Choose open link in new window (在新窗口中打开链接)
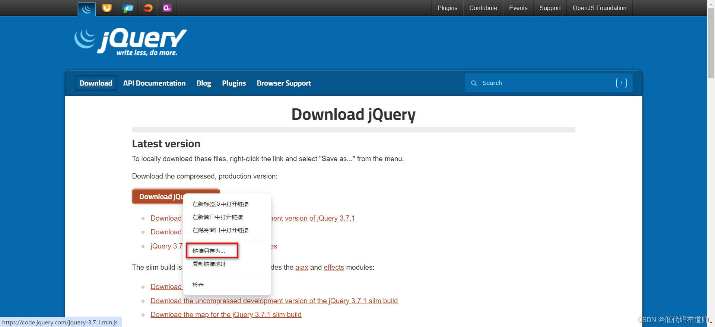Viewport: 715px width, 327px height. (227, 217)
